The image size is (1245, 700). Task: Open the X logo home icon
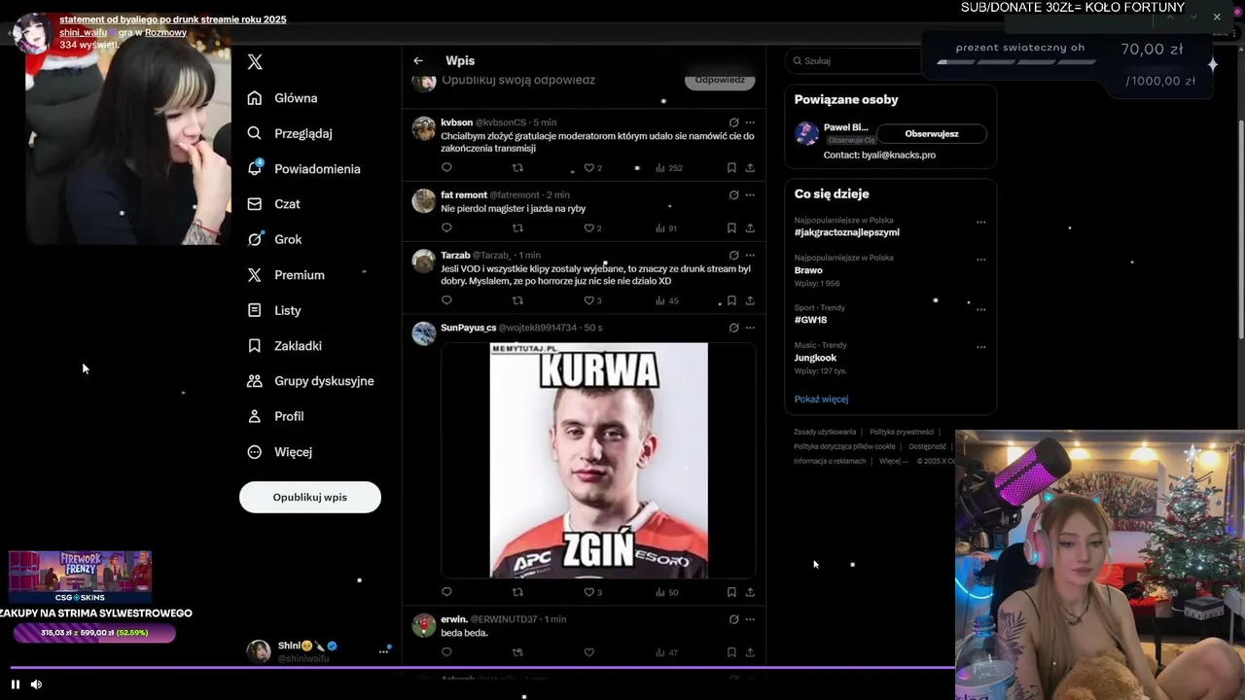pos(255,62)
